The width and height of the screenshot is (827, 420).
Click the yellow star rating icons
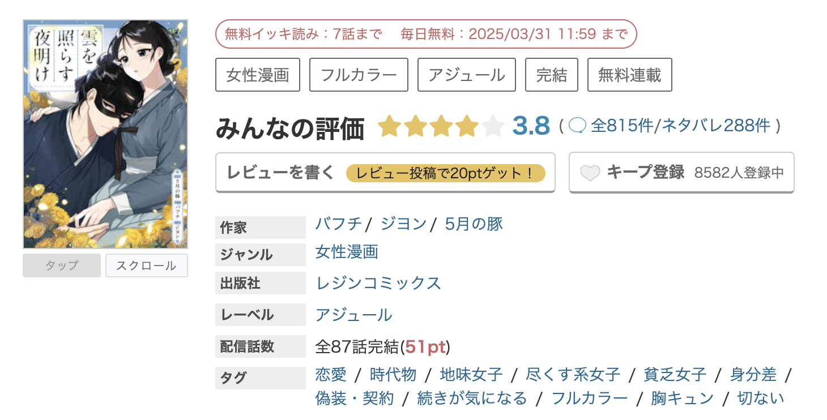tap(441, 126)
